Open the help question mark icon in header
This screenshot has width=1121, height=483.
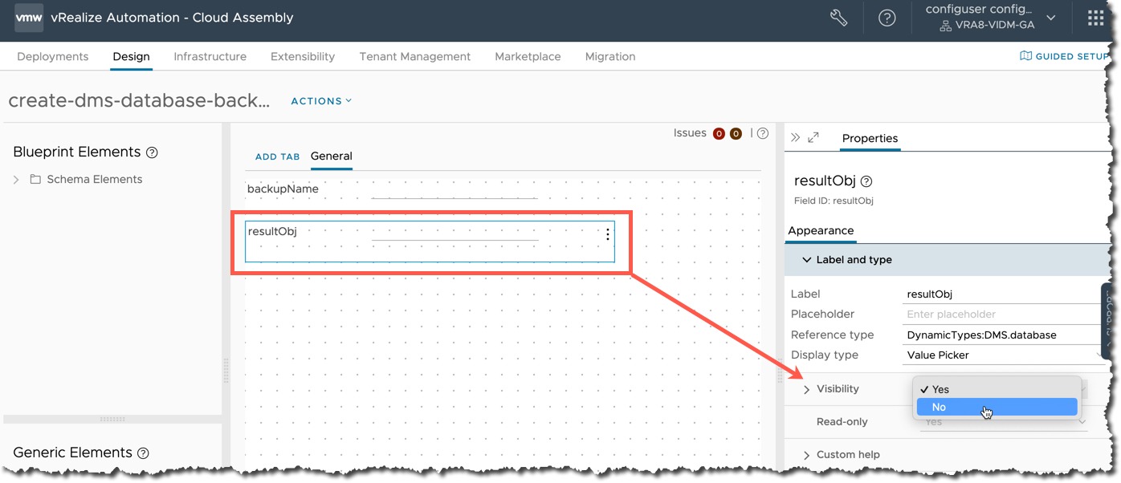[887, 18]
